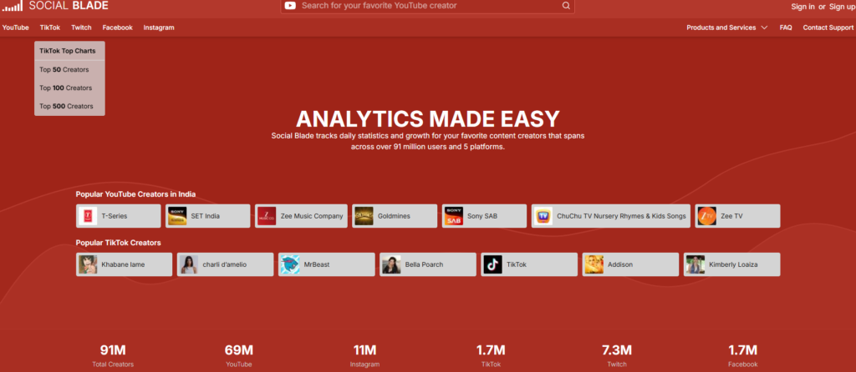Click the ChuChu TV logo icon
This screenshot has width=856, height=372.
pos(543,216)
